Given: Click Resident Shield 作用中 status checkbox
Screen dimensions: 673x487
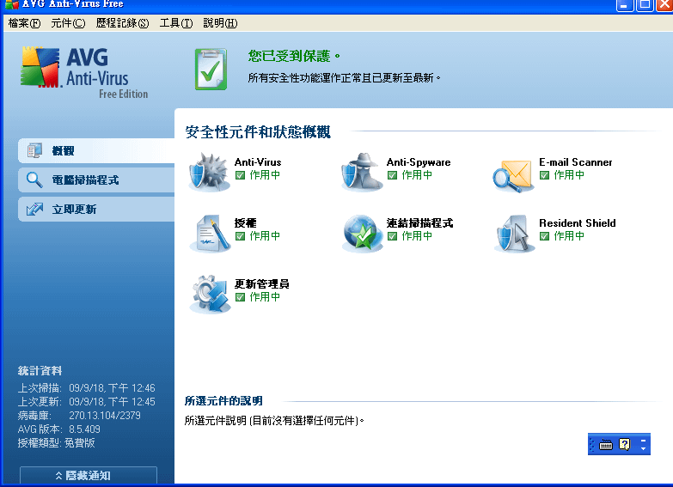Looking at the screenshot, I should click(544, 236).
